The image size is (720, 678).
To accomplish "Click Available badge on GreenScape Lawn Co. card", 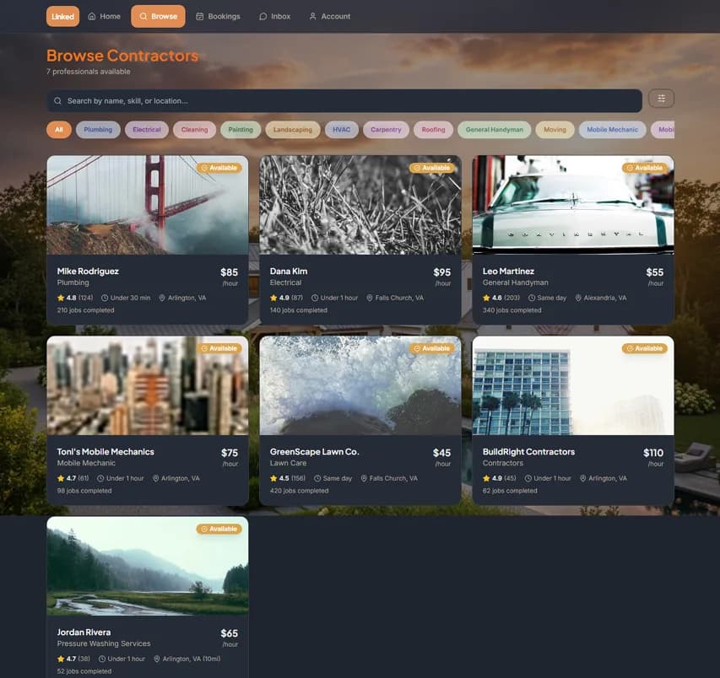I will [431, 348].
